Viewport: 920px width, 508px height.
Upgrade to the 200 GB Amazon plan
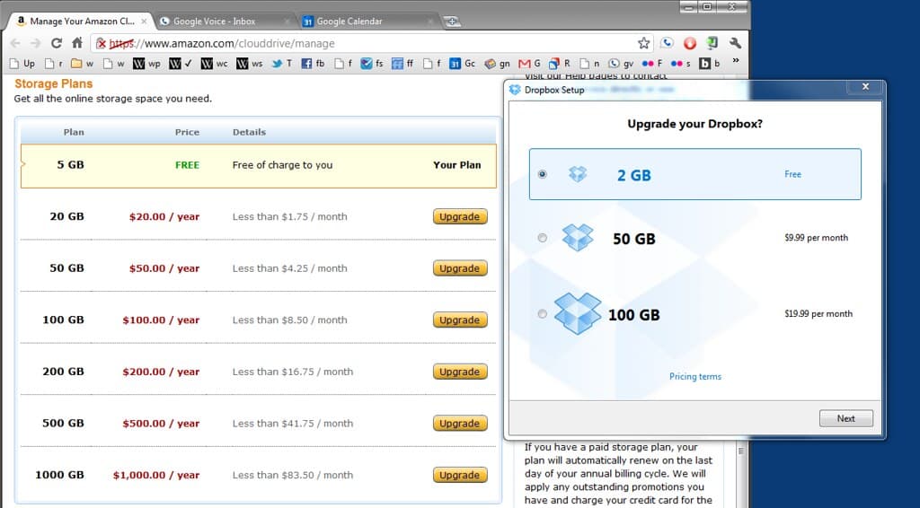[460, 372]
